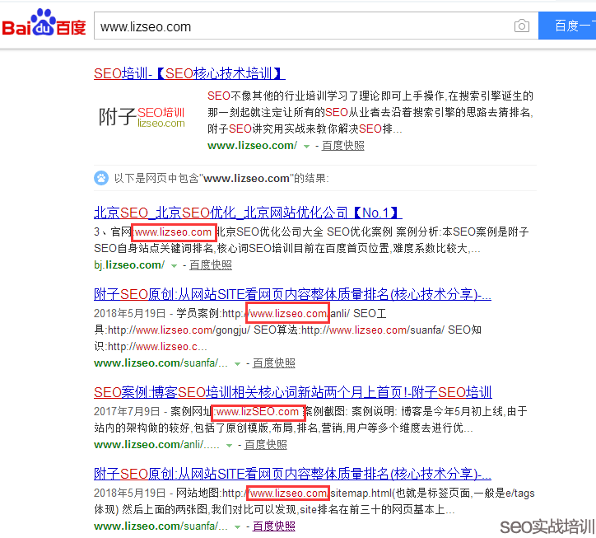Open green URL bj.lizseo.com/
The width and height of the screenshot is (596, 538).
click(129, 264)
